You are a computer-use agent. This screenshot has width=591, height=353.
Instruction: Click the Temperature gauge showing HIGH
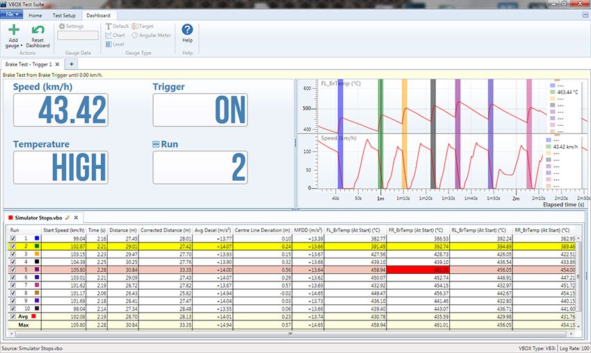[60, 167]
